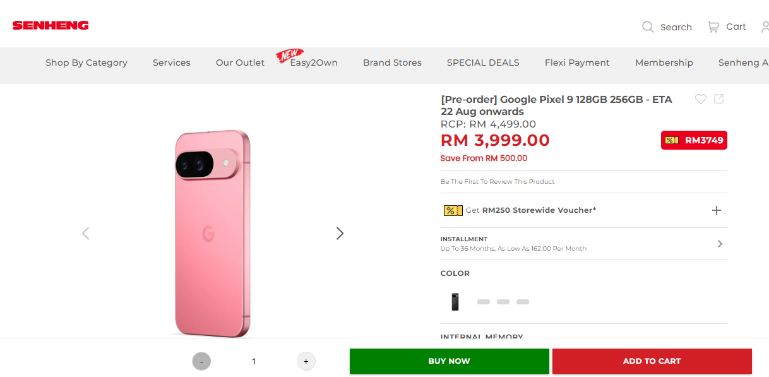Decrease quantity with minus button
The height and width of the screenshot is (377, 769).
click(201, 361)
